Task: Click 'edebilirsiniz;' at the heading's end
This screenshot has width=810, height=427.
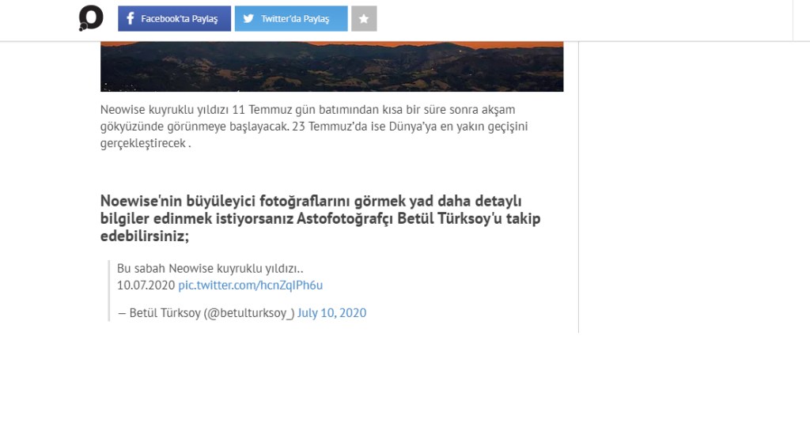Action: click(x=145, y=236)
